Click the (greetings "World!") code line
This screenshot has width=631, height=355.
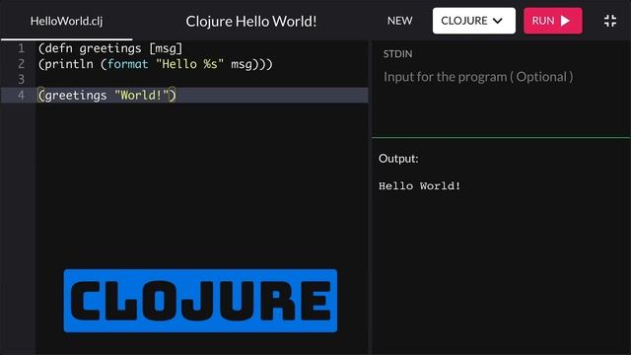[x=107, y=96]
